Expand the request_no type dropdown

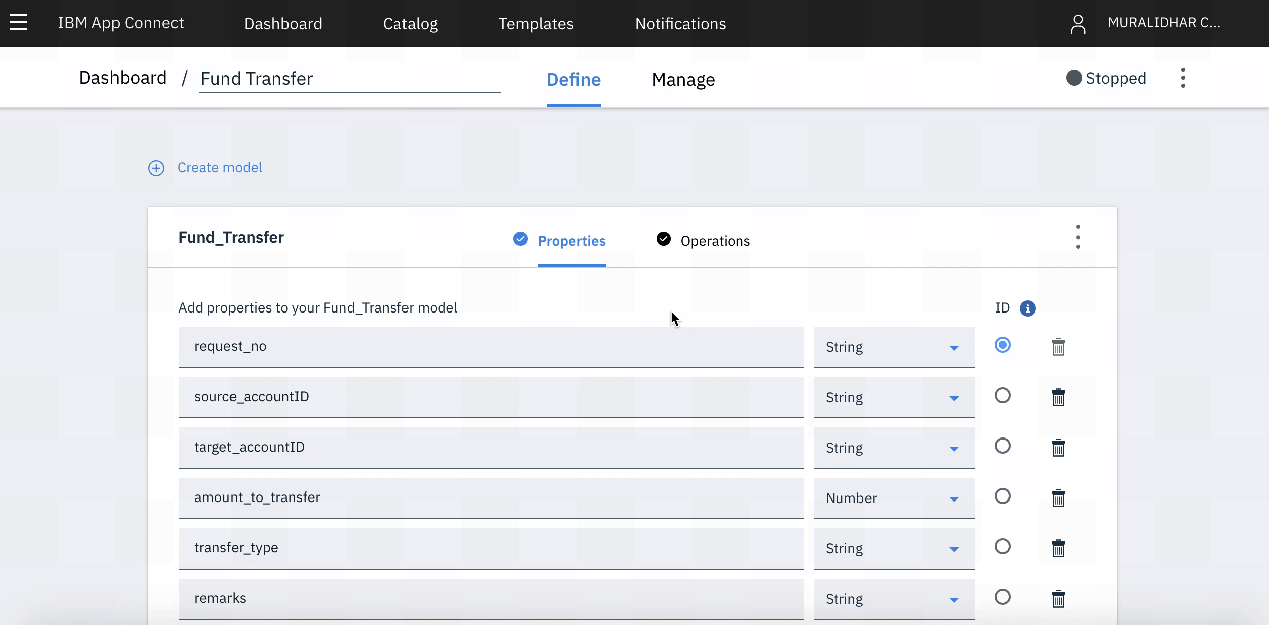[x=894, y=347]
